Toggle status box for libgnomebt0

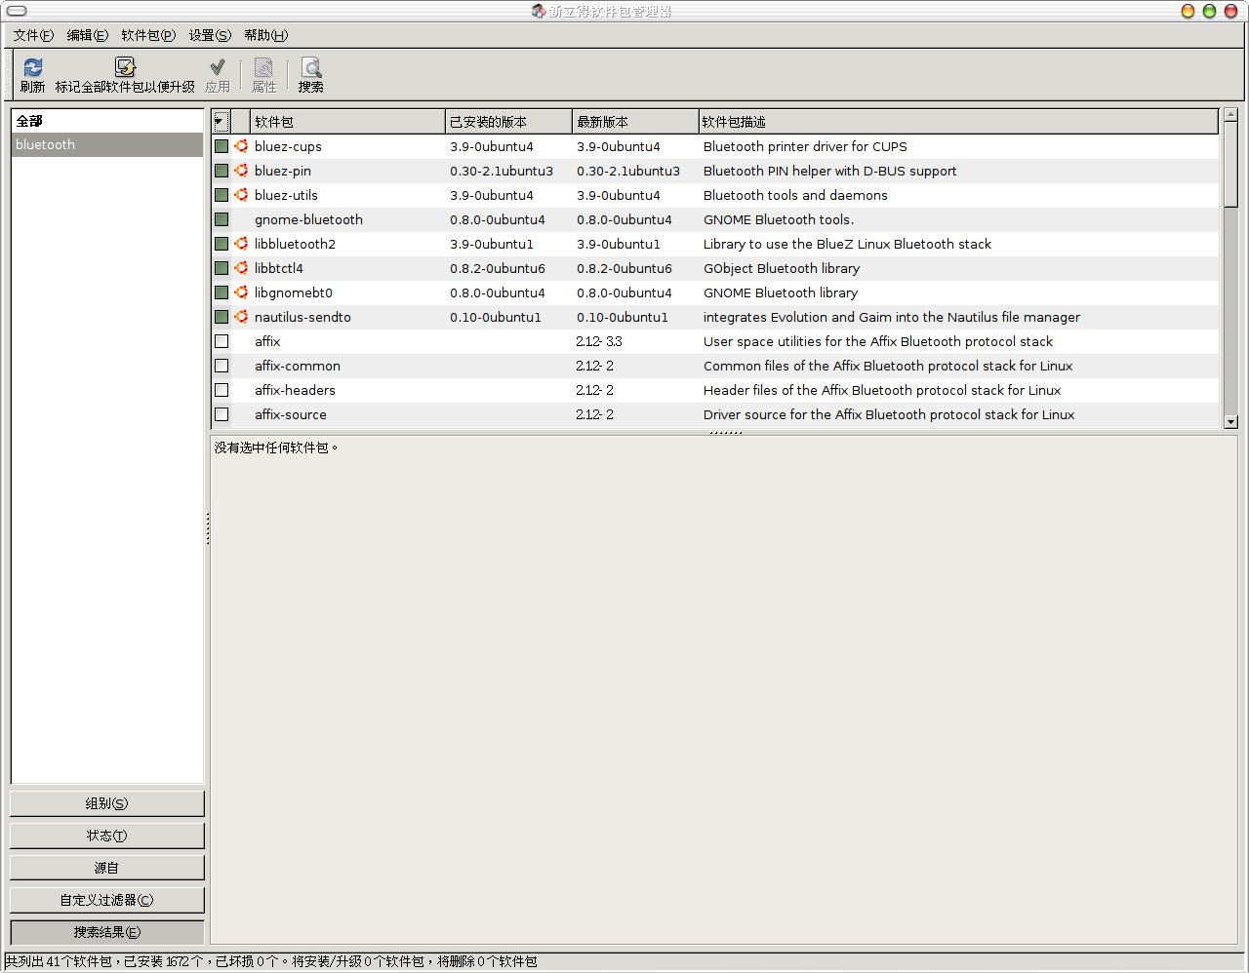tap(222, 292)
